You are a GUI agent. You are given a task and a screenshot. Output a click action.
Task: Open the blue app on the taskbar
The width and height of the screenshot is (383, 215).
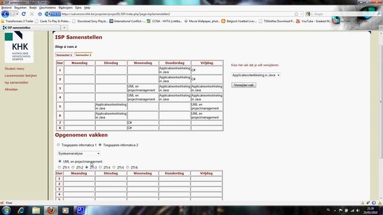pyautogui.click(x=80, y=210)
